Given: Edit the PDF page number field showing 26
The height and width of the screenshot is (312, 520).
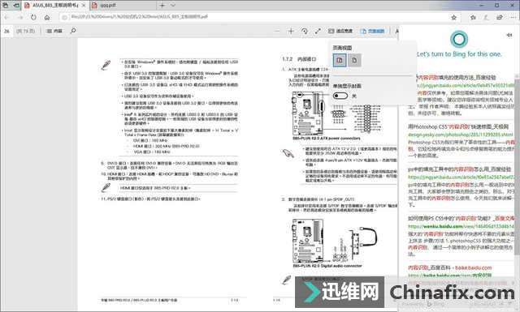Looking at the screenshot, I should (x=7, y=31).
